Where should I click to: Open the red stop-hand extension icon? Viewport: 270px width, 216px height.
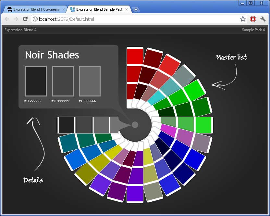pyautogui.click(x=253, y=19)
